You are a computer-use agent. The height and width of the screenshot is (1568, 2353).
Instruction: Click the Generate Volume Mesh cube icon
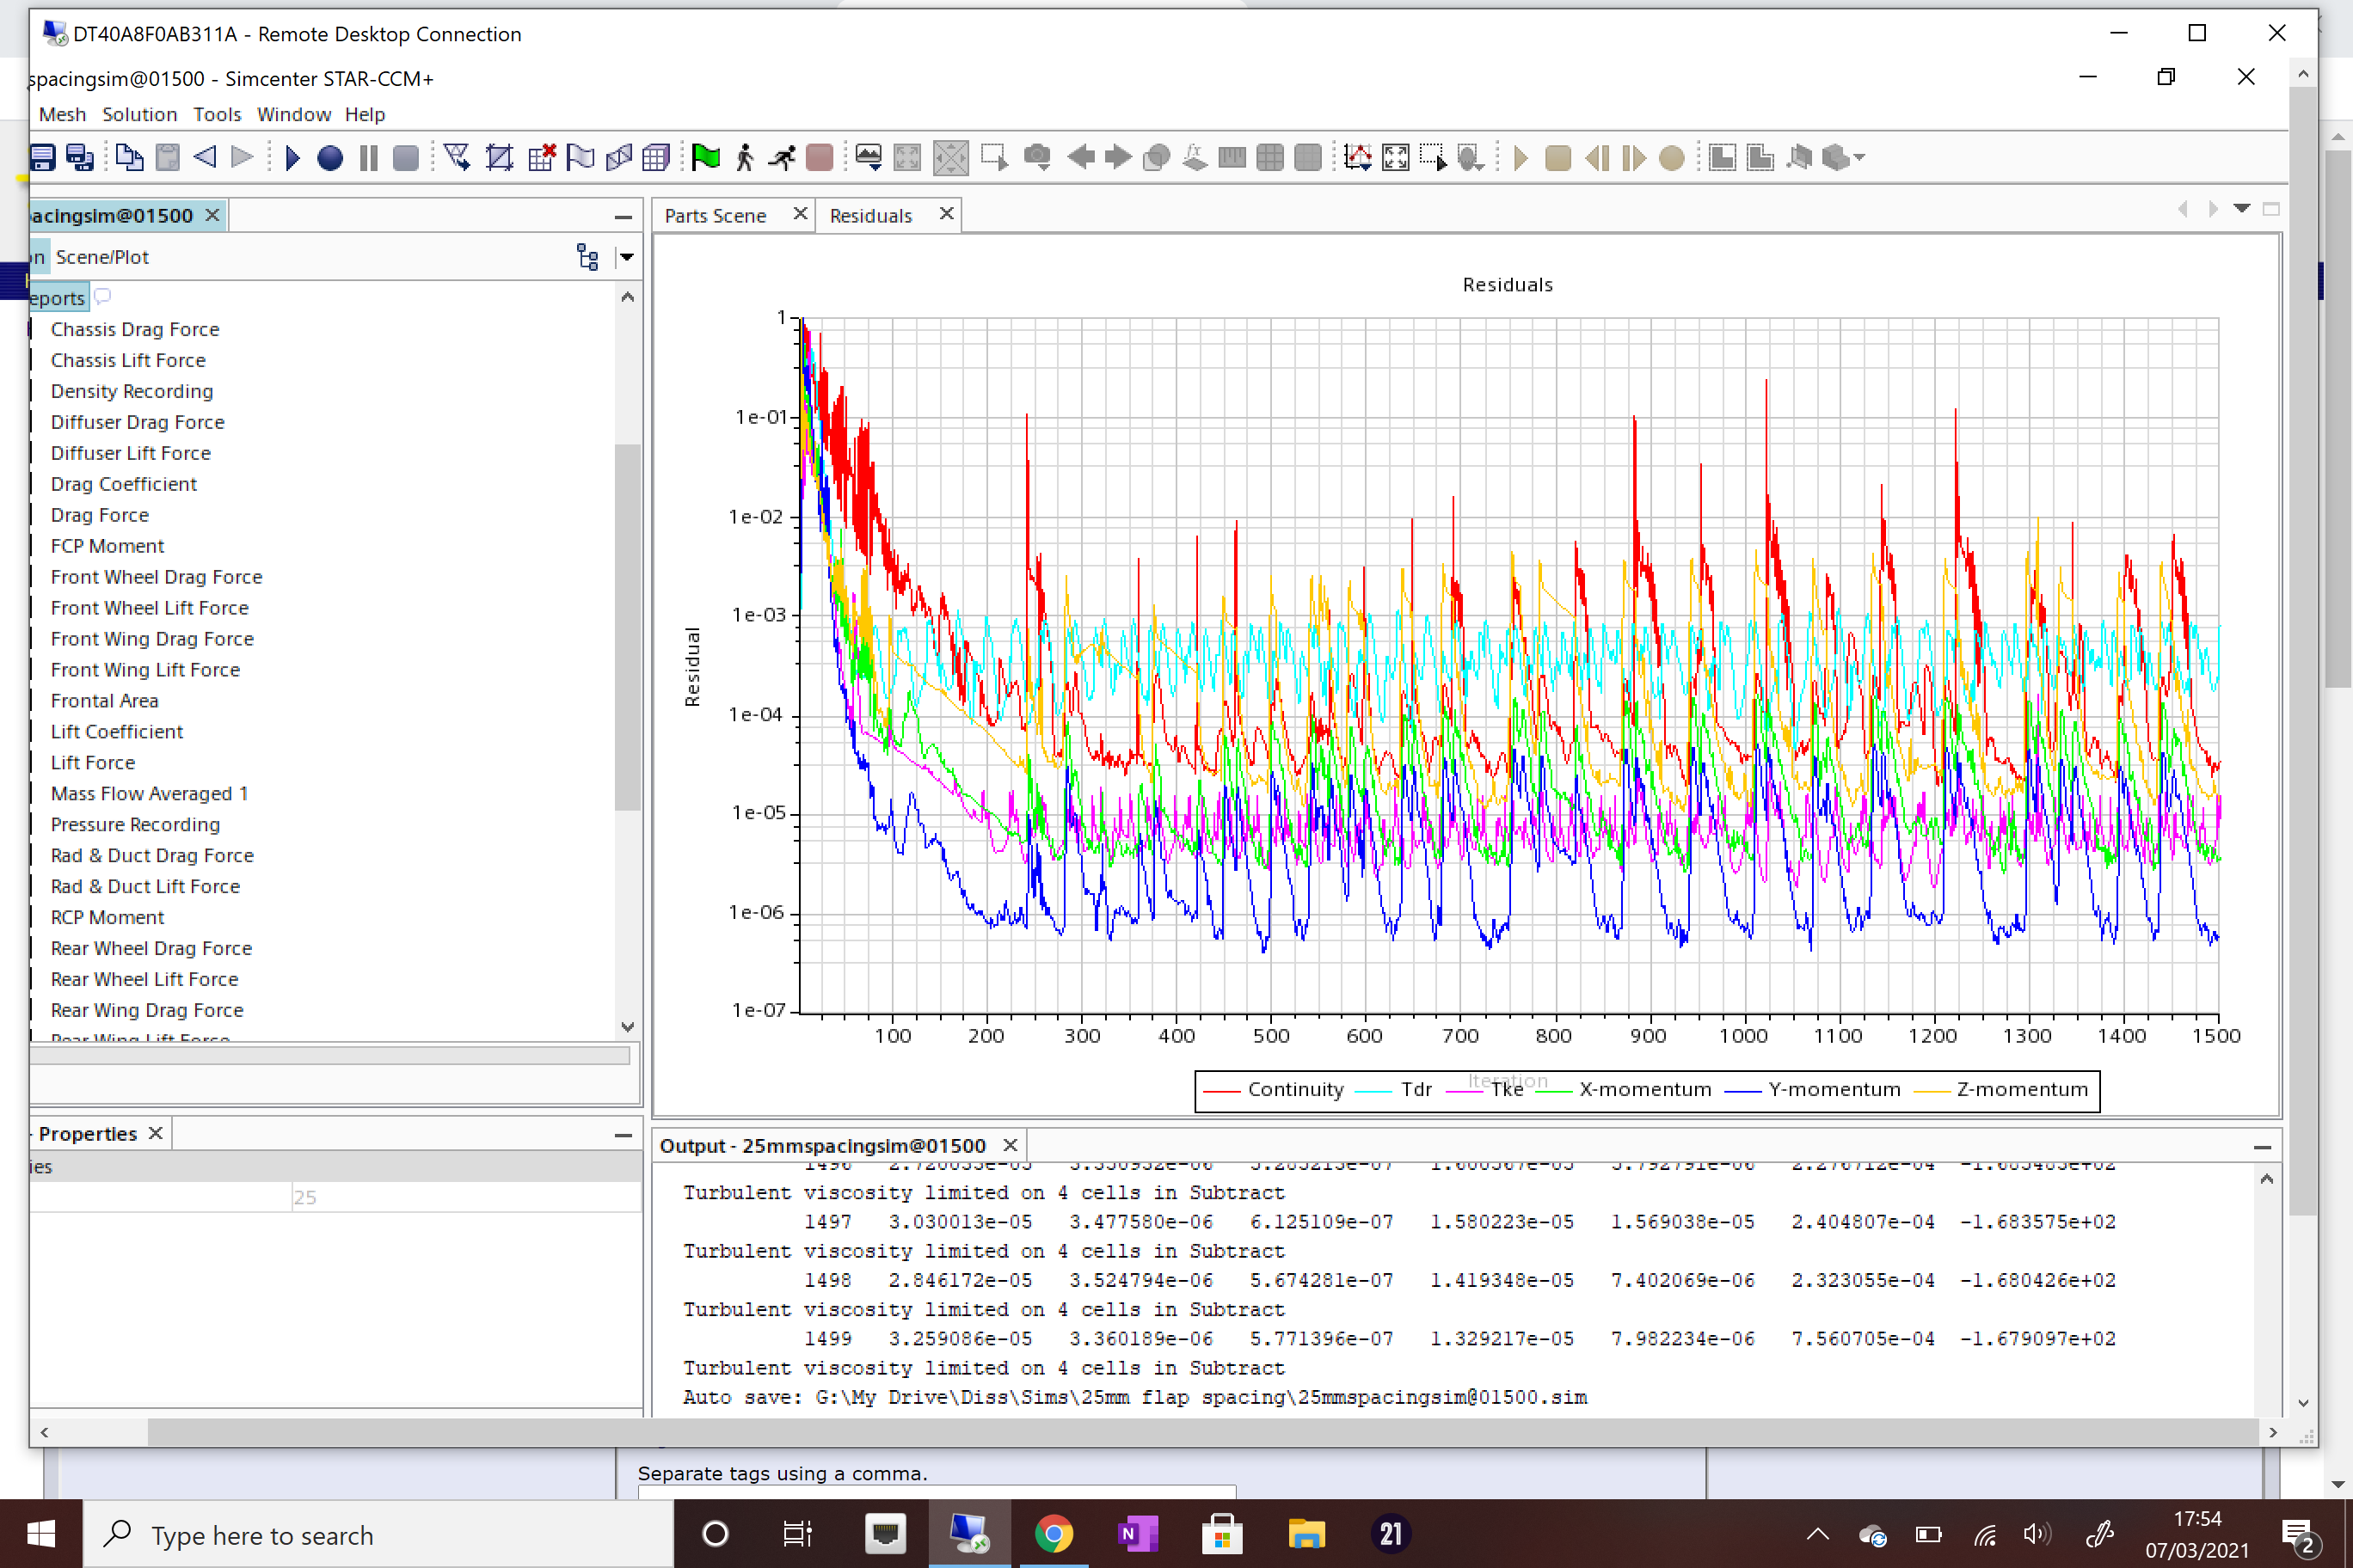pyautogui.click(x=656, y=158)
